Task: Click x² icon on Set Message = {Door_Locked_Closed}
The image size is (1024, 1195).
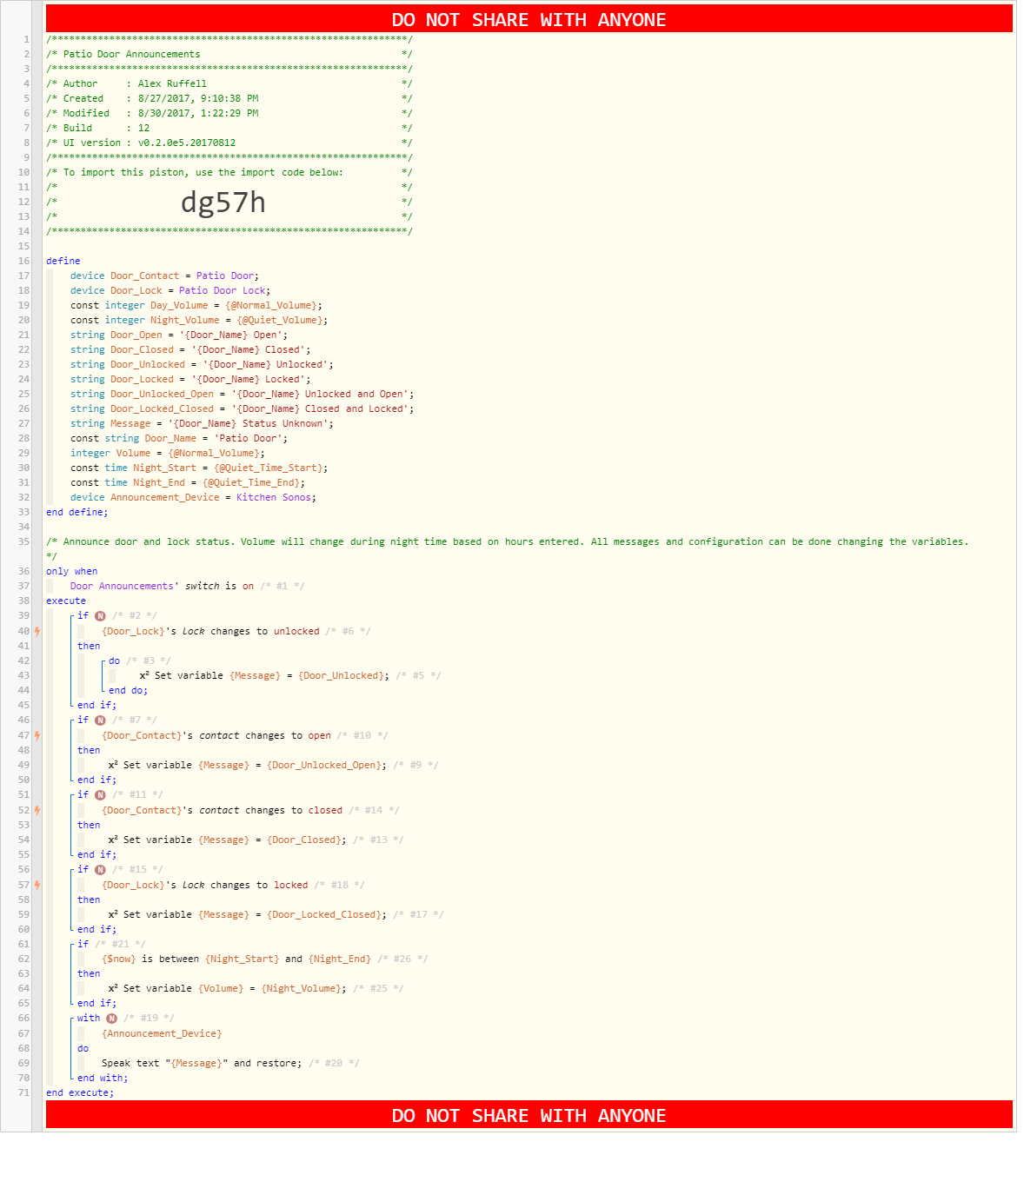Action: pos(113,914)
